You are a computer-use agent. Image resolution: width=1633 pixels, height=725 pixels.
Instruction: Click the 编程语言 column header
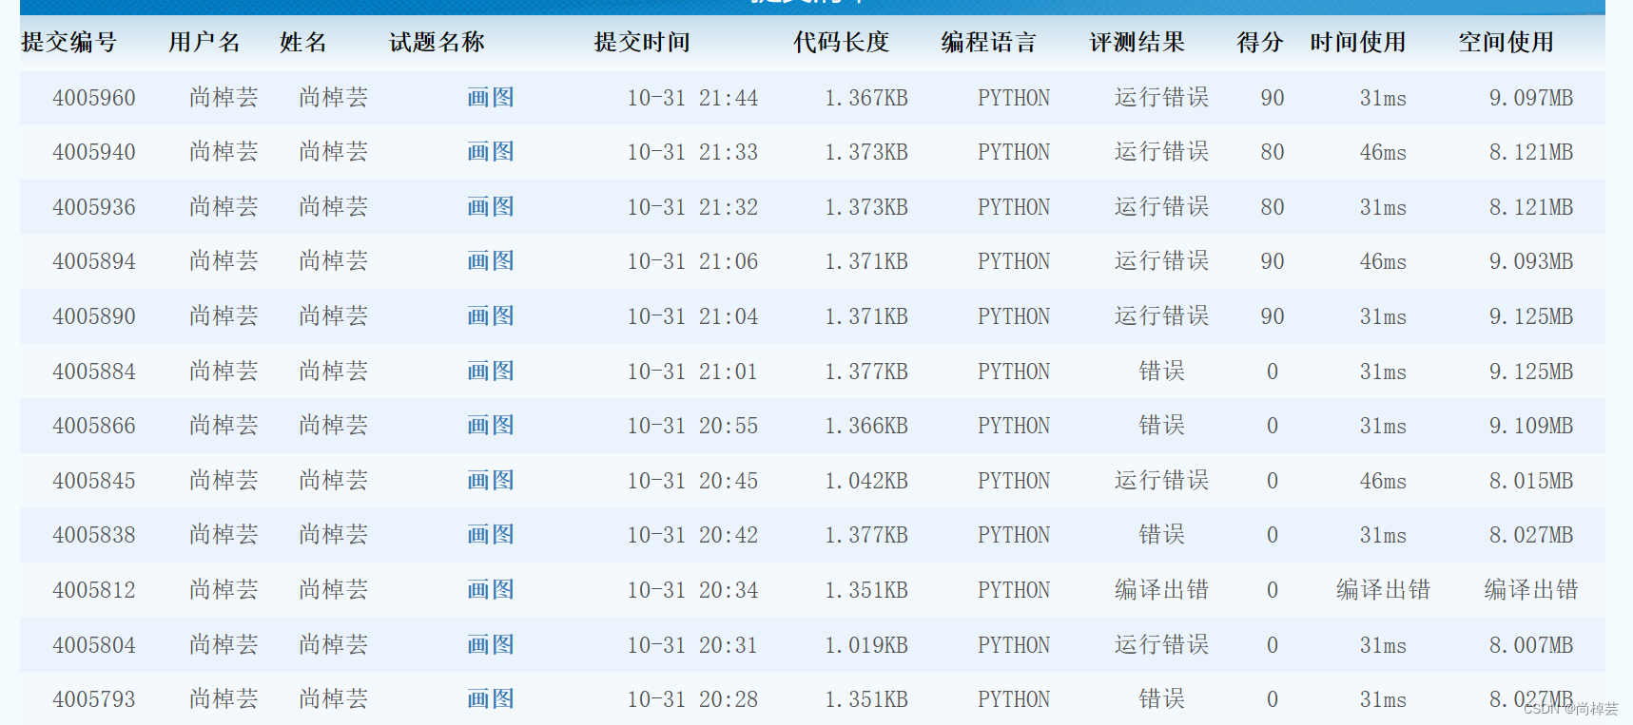point(989,43)
